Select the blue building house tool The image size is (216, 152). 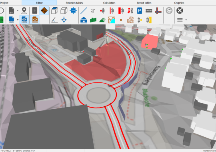pos(84,20)
